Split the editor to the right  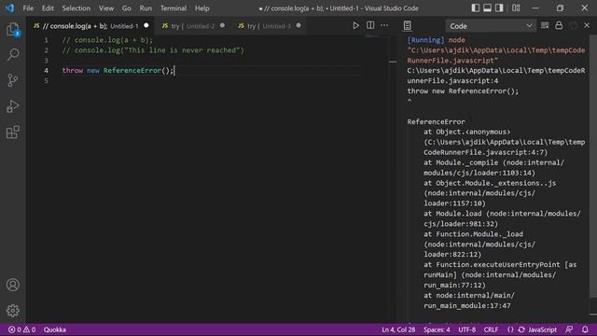coord(370,25)
